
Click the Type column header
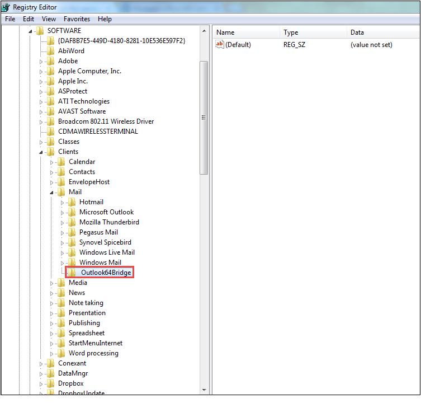coord(313,32)
